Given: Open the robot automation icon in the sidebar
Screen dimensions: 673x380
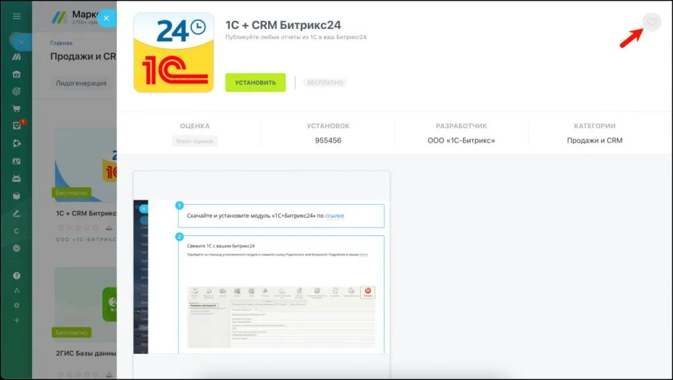Looking at the screenshot, I should pyautogui.click(x=16, y=178).
